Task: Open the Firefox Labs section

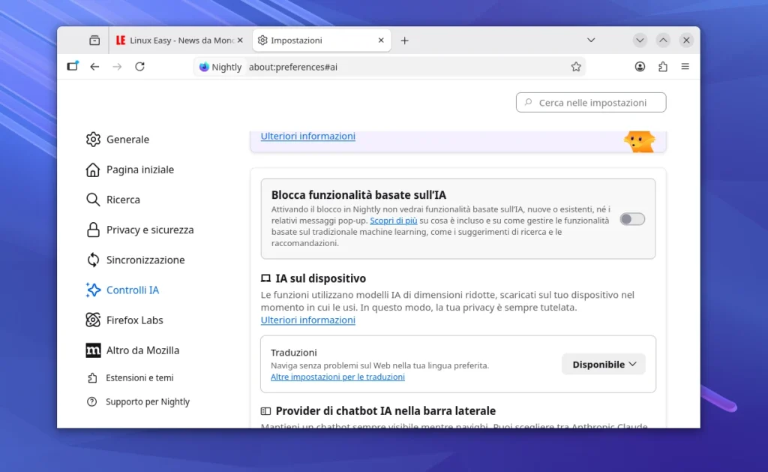Action: click(x=135, y=320)
